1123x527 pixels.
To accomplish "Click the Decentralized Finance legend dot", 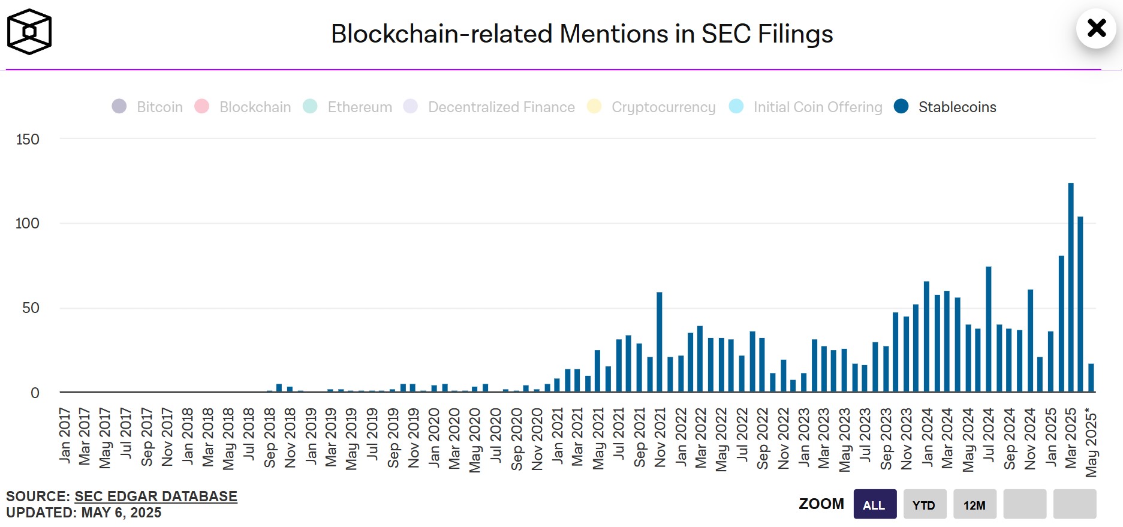I will point(411,106).
